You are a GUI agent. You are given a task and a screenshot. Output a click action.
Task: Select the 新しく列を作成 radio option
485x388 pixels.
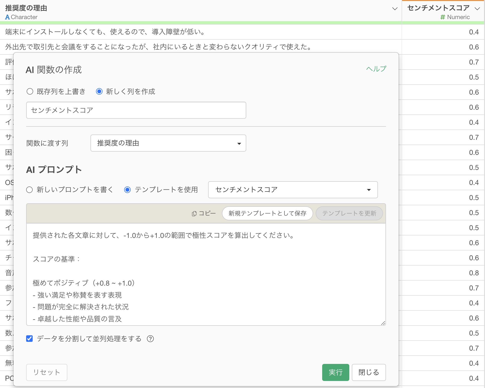coord(100,92)
